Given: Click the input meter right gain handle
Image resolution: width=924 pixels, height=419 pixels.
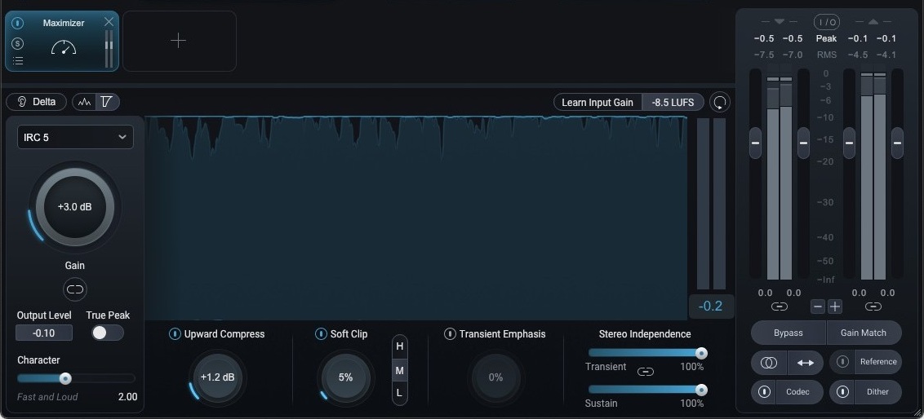Looking at the screenshot, I should [803, 143].
